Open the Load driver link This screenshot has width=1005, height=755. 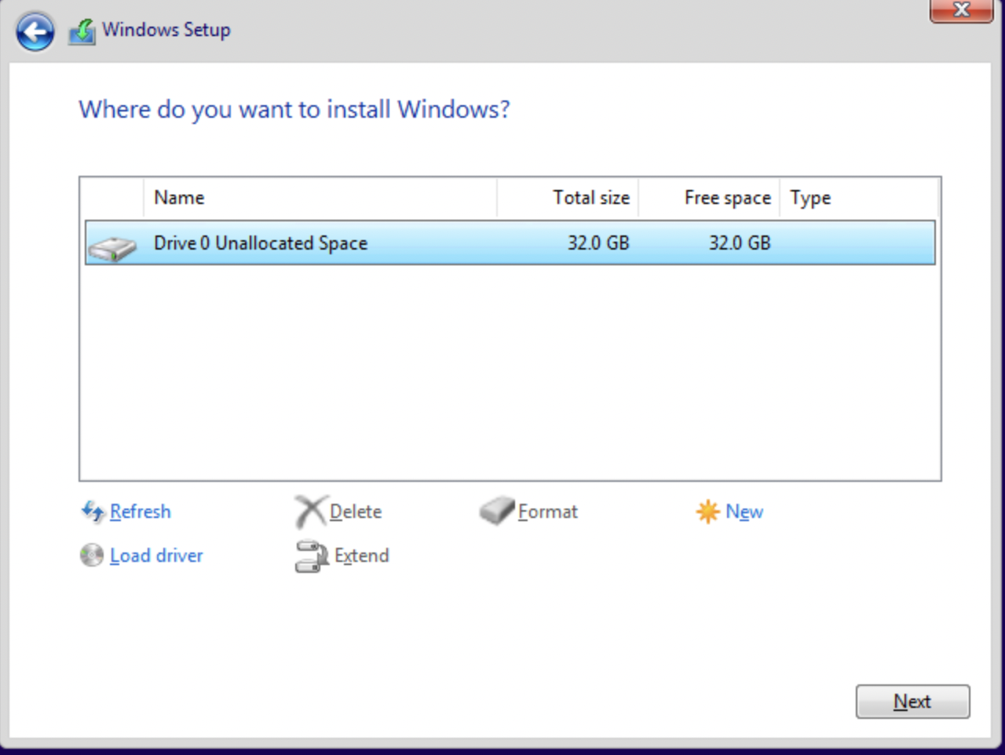coord(156,556)
